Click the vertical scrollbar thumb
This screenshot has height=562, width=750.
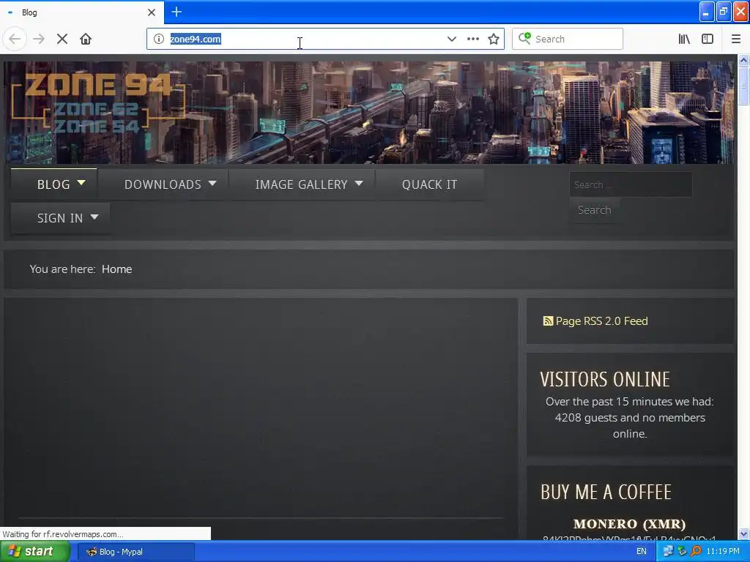click(x=743, y=85)
